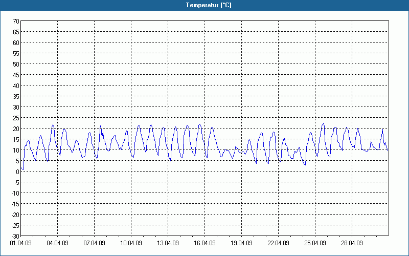409x256 pixels.
Task: Click the 13.04.09 date label
Action: [168, 243]
